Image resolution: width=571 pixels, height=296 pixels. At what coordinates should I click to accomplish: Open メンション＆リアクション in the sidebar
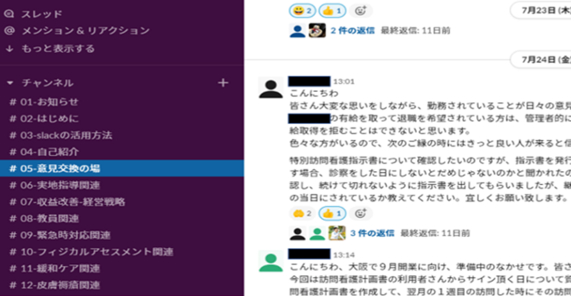[x=77, y=31]
